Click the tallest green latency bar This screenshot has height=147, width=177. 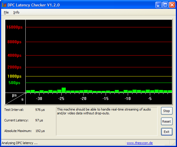tap(64, 90)
